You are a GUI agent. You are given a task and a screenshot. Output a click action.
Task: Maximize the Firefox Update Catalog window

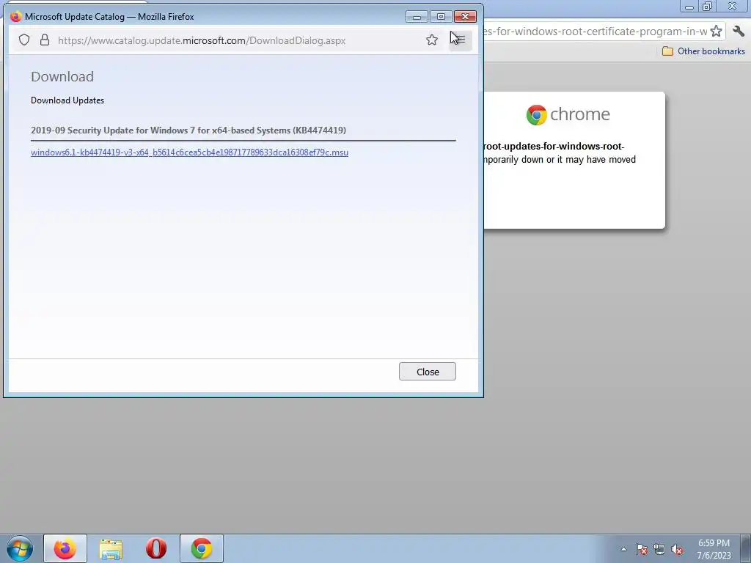point(441,17)
